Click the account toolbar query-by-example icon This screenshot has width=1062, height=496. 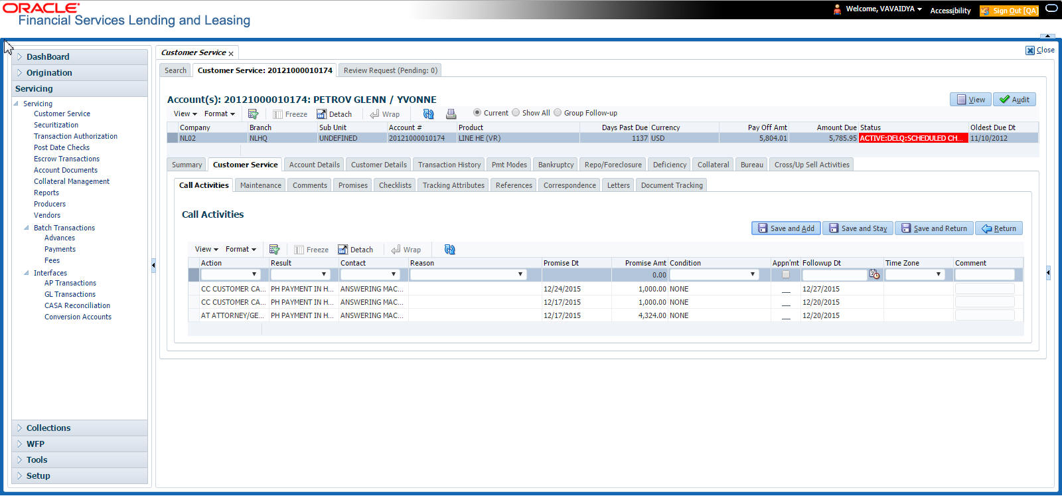point(253,114)
